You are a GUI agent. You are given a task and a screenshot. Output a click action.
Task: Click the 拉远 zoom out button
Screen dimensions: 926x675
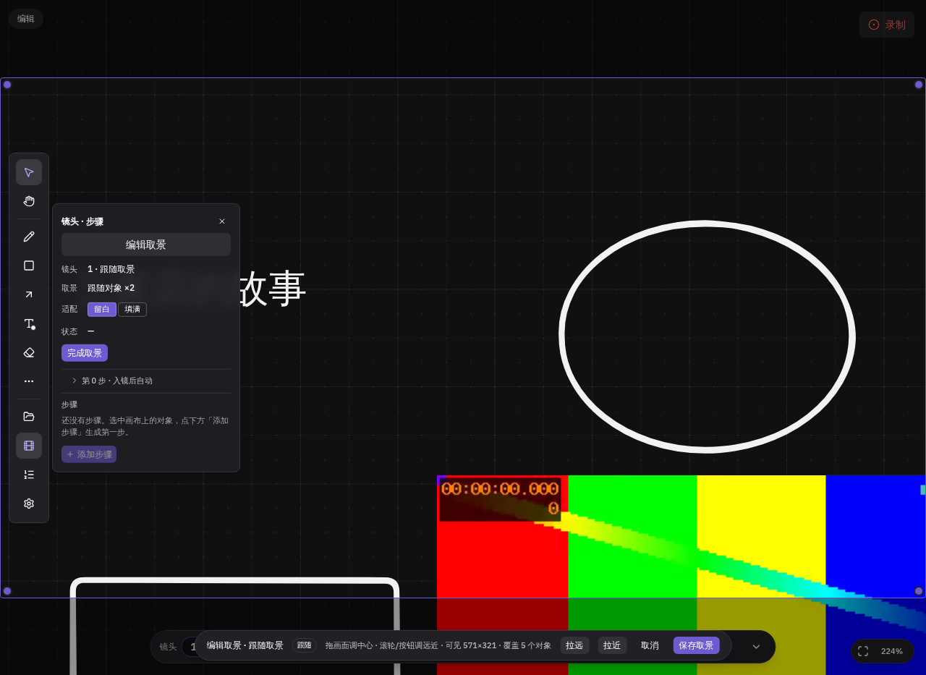click(574, 645)
